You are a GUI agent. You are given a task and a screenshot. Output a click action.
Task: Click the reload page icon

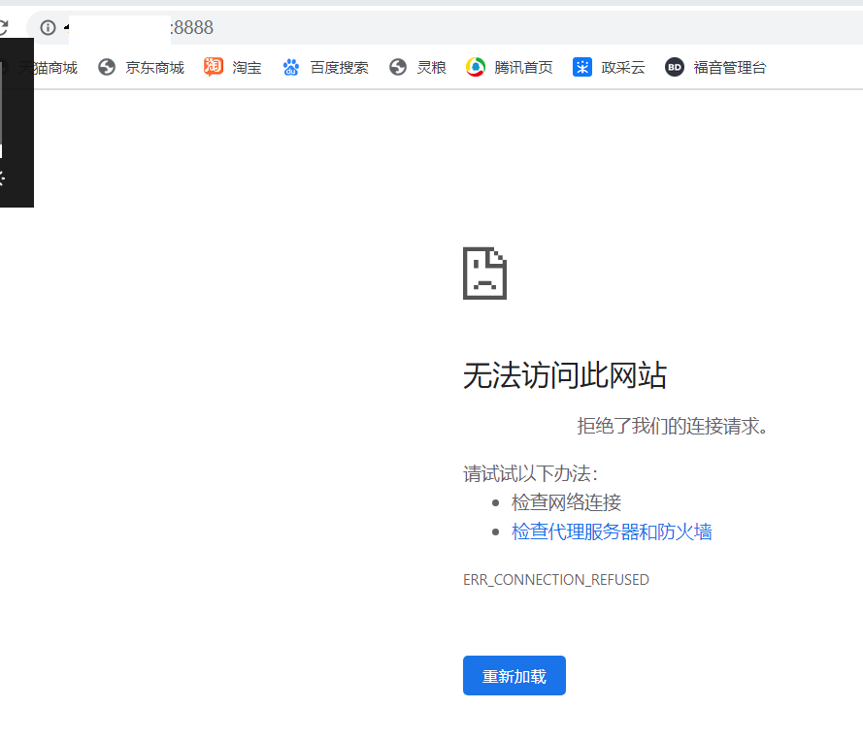tap(3, 27)
